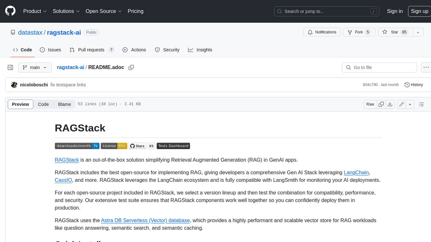
Task: Focus the Go to file input
Action: pos(379,67)
